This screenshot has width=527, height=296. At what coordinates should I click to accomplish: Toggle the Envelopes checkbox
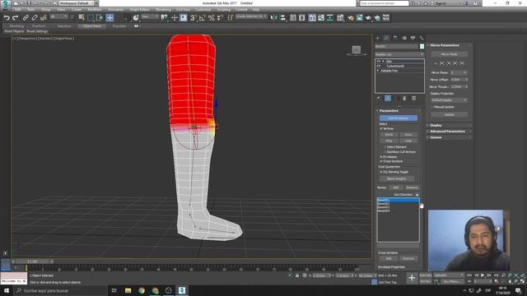[x=381, y=157]
